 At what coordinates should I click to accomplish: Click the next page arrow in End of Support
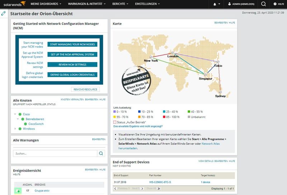[x=142, y=189]
